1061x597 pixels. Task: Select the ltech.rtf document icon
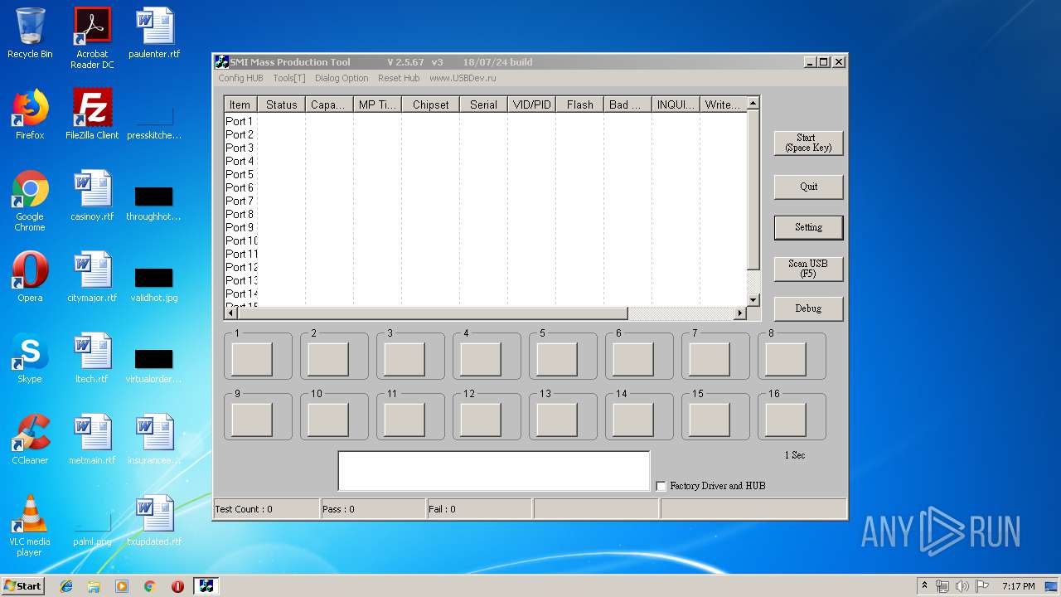pyautogui.click(x=92, y=358)
